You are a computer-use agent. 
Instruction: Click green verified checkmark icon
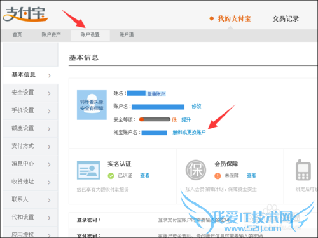point(111,176)
